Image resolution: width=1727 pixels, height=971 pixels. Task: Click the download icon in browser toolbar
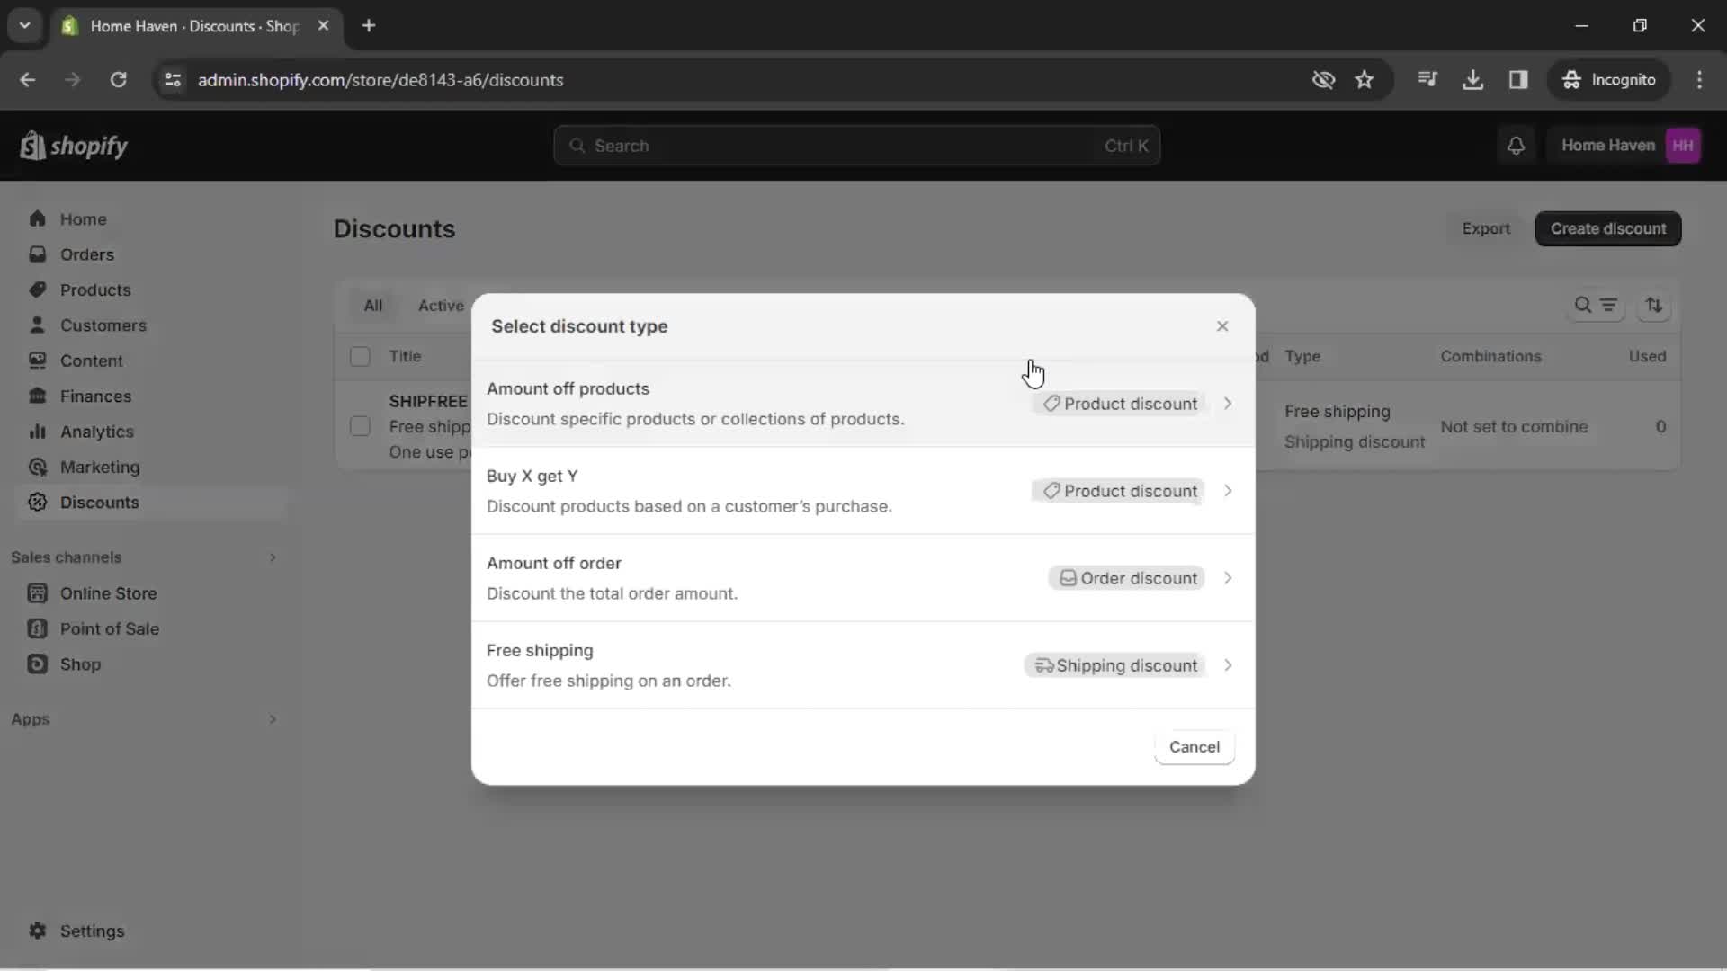tap(1473, 79)
